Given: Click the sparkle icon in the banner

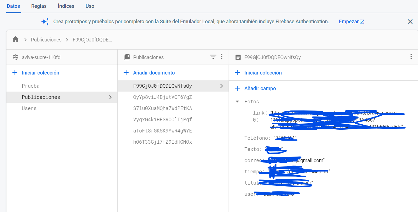Looking at the screenshot, I should [x=45, y=22].
